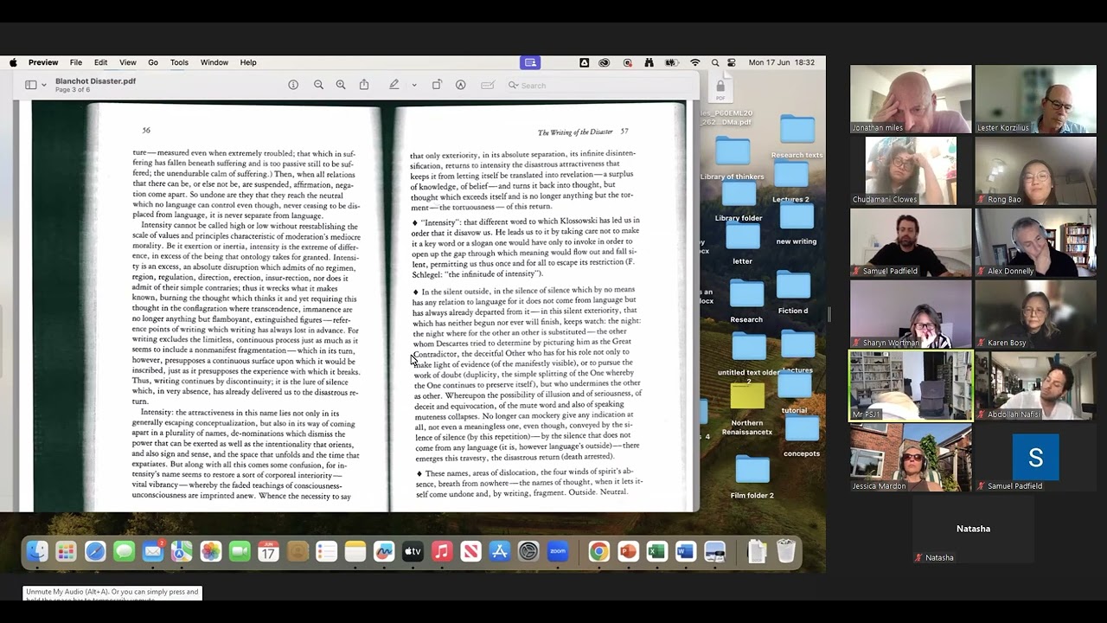Screen dimensions: 1107x623
Task: Select the Library of thinkers desktop folder
Action: [733, 159]
